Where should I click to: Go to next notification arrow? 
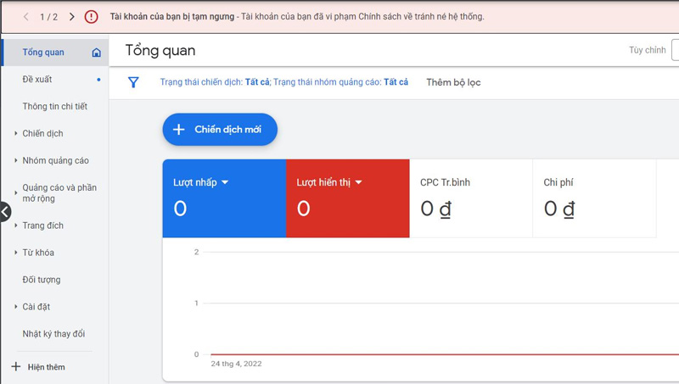[71, 16]
